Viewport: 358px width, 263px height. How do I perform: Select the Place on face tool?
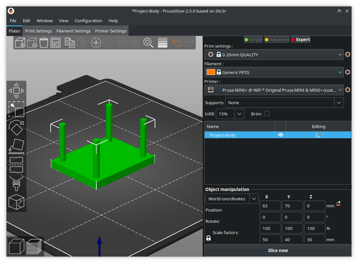16,146
